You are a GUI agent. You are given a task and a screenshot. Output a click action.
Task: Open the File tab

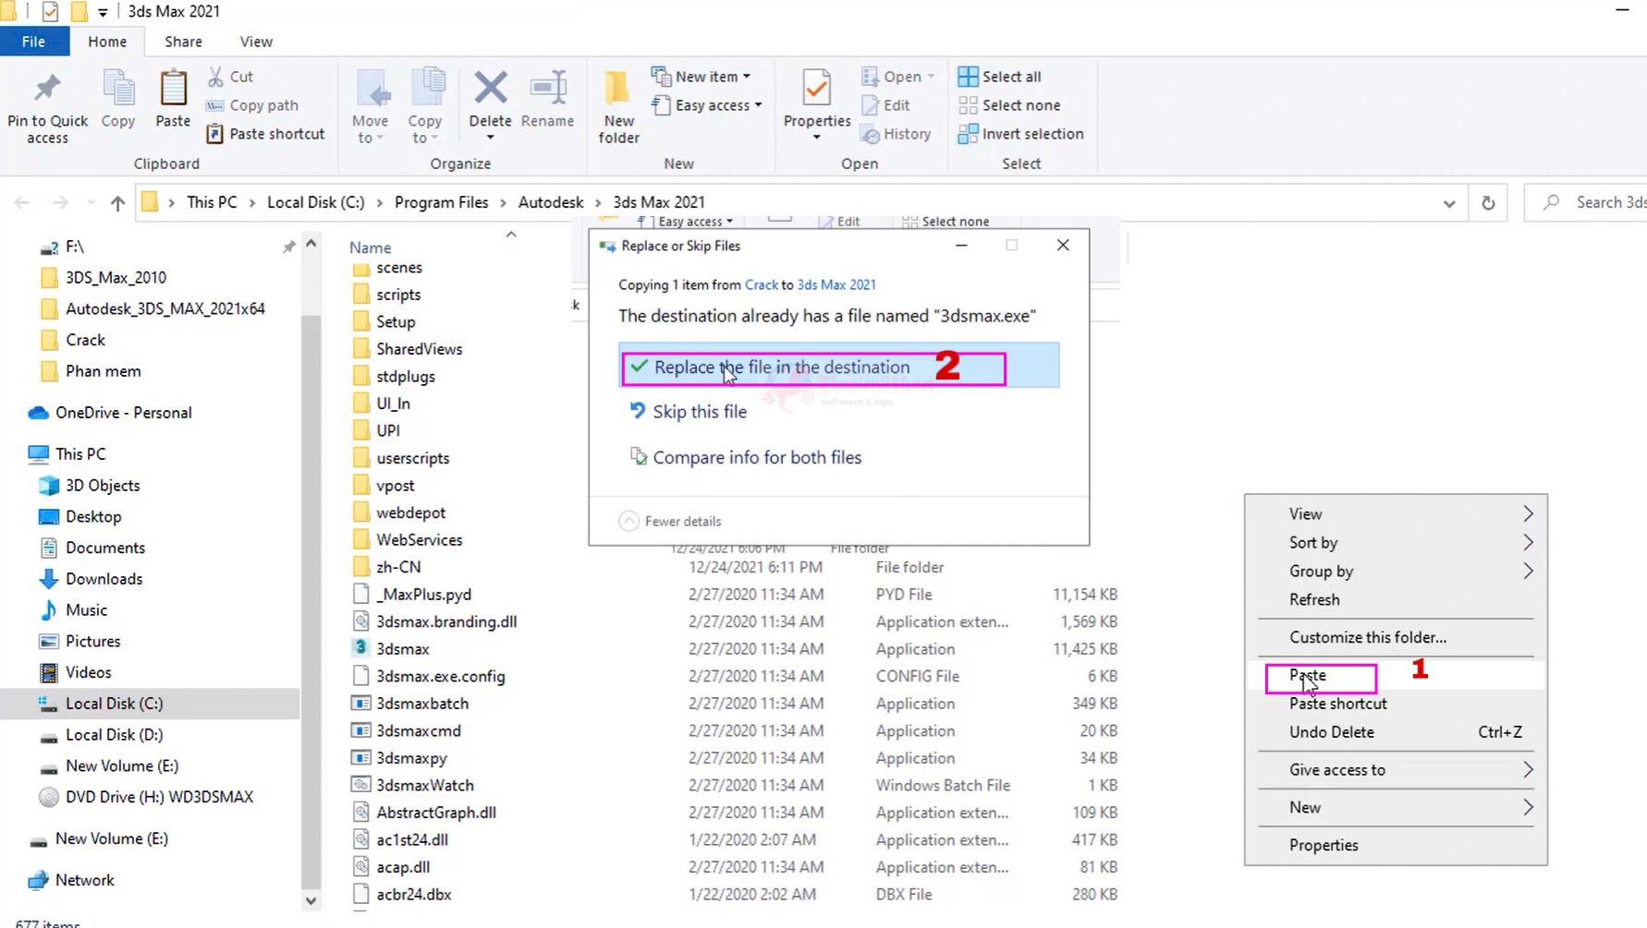click(33, 42)
